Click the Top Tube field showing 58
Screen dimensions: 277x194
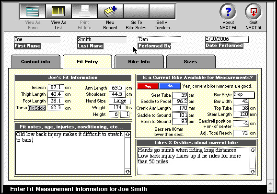tap(241, 108)
